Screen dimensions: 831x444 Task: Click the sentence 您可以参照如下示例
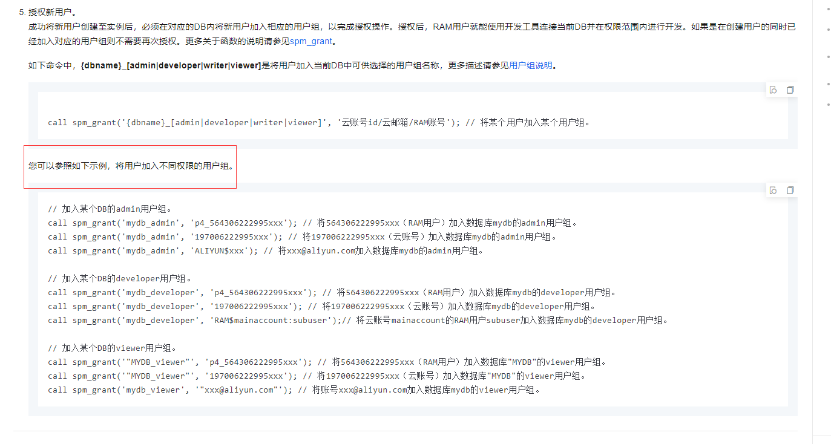tap(131, 166)
